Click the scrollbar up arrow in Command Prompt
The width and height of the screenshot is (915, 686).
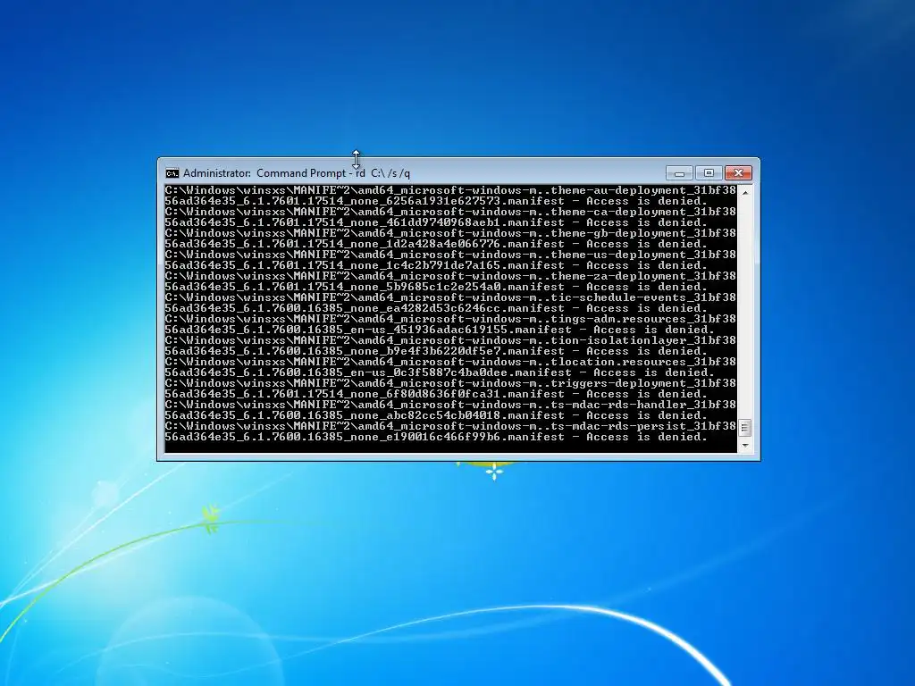tap(744, 192)
